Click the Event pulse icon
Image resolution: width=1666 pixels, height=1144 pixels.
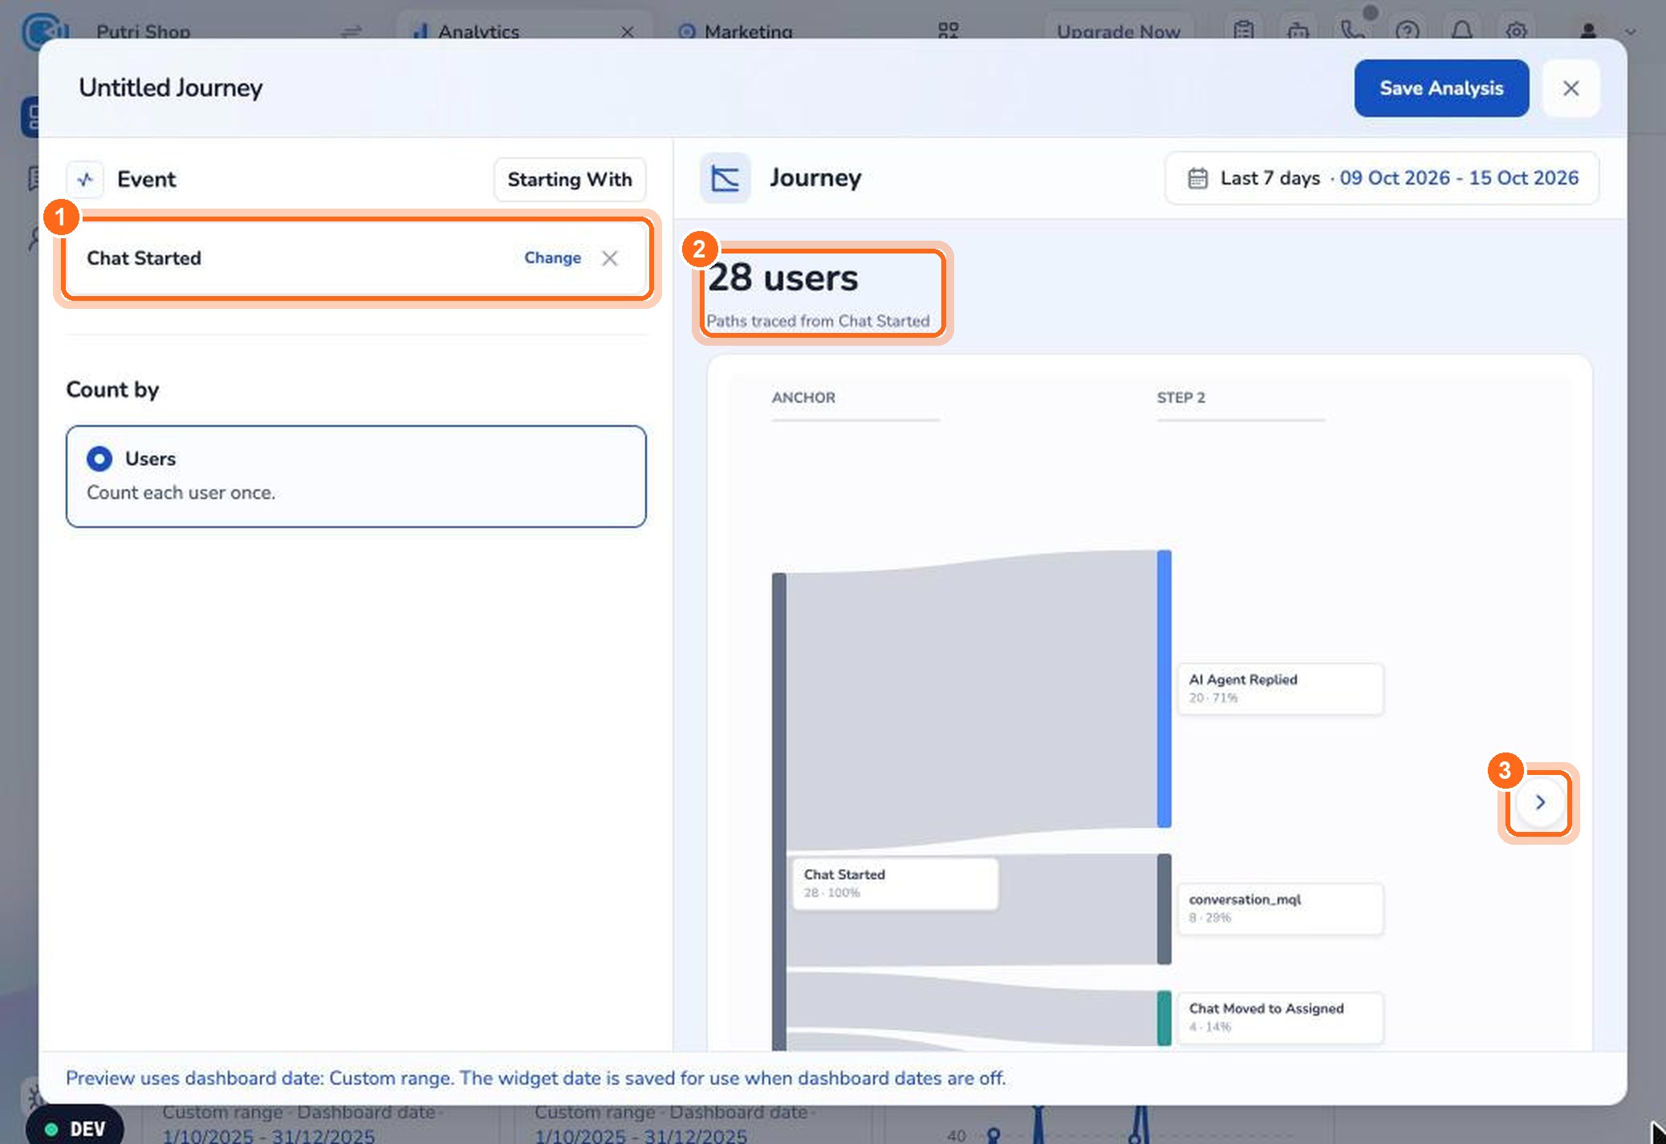85,179
